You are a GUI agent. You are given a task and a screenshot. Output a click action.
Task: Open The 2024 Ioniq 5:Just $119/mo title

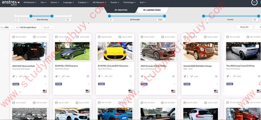coord(240,66)
